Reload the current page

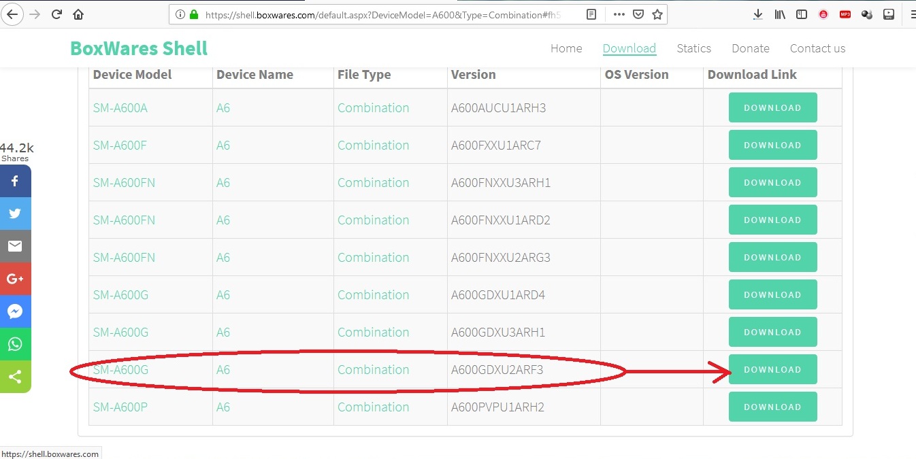click(x=56, y=14)
